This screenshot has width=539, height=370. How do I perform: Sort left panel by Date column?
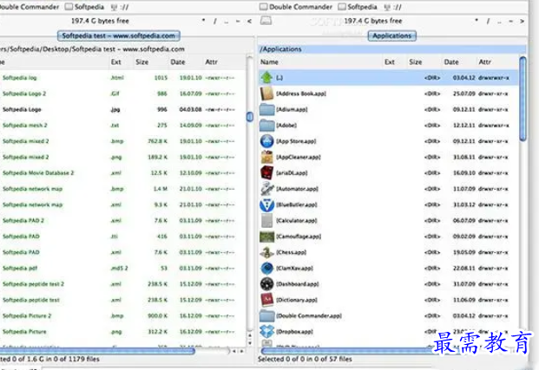coord(185,62)
